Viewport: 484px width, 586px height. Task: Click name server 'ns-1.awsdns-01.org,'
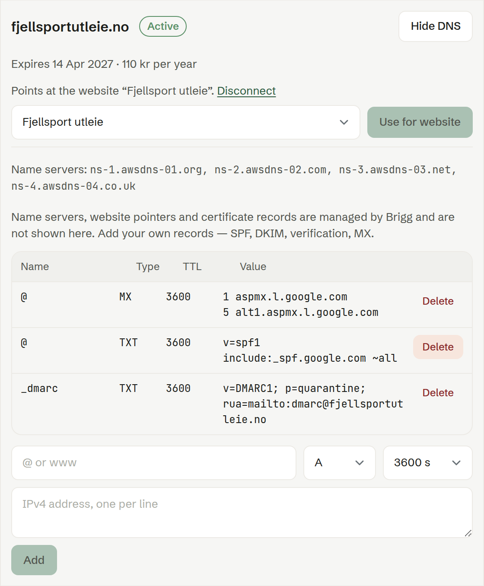tap(149, 170)
